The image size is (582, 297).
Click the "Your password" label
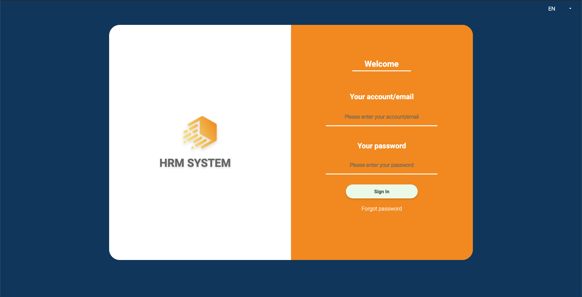coord(381,146)
